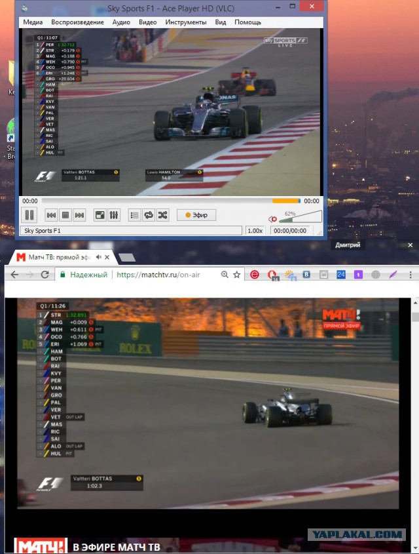Open the weather extension icon
This screenshot has width=419, height=554.
[290, 275]
